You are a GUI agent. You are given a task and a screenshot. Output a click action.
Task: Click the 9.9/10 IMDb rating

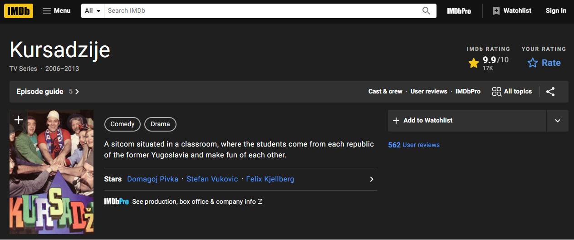[488, 63]
